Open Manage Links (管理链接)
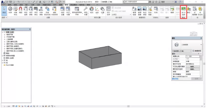Screen dimensions: 207x110 (x=134, y=11)
